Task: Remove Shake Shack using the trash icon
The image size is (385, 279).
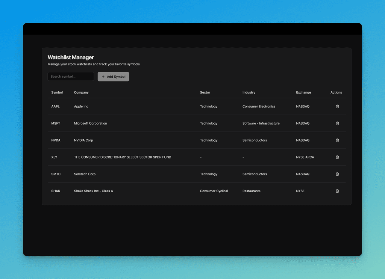Action: (x=337, y=191)
